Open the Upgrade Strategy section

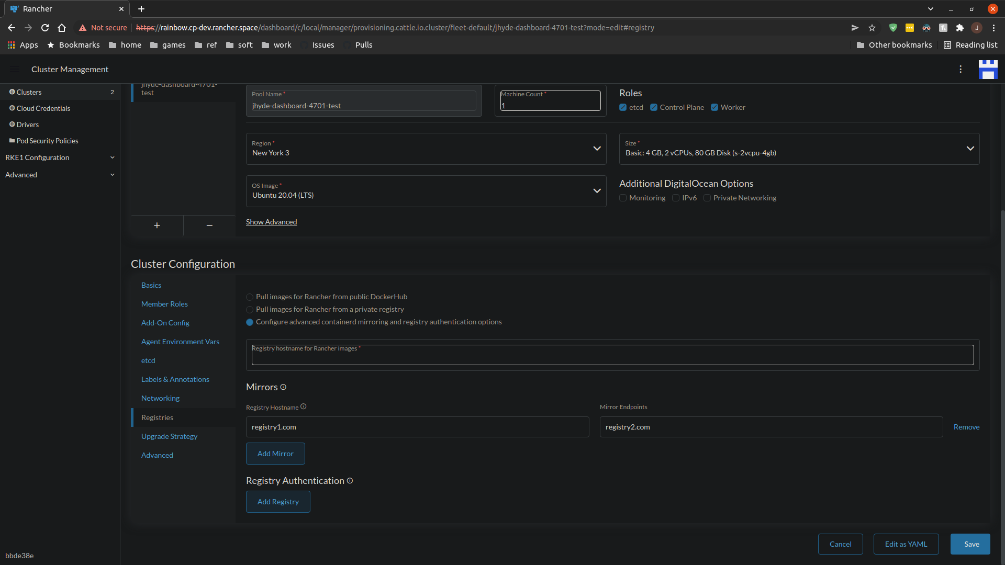tap(169, 436)
